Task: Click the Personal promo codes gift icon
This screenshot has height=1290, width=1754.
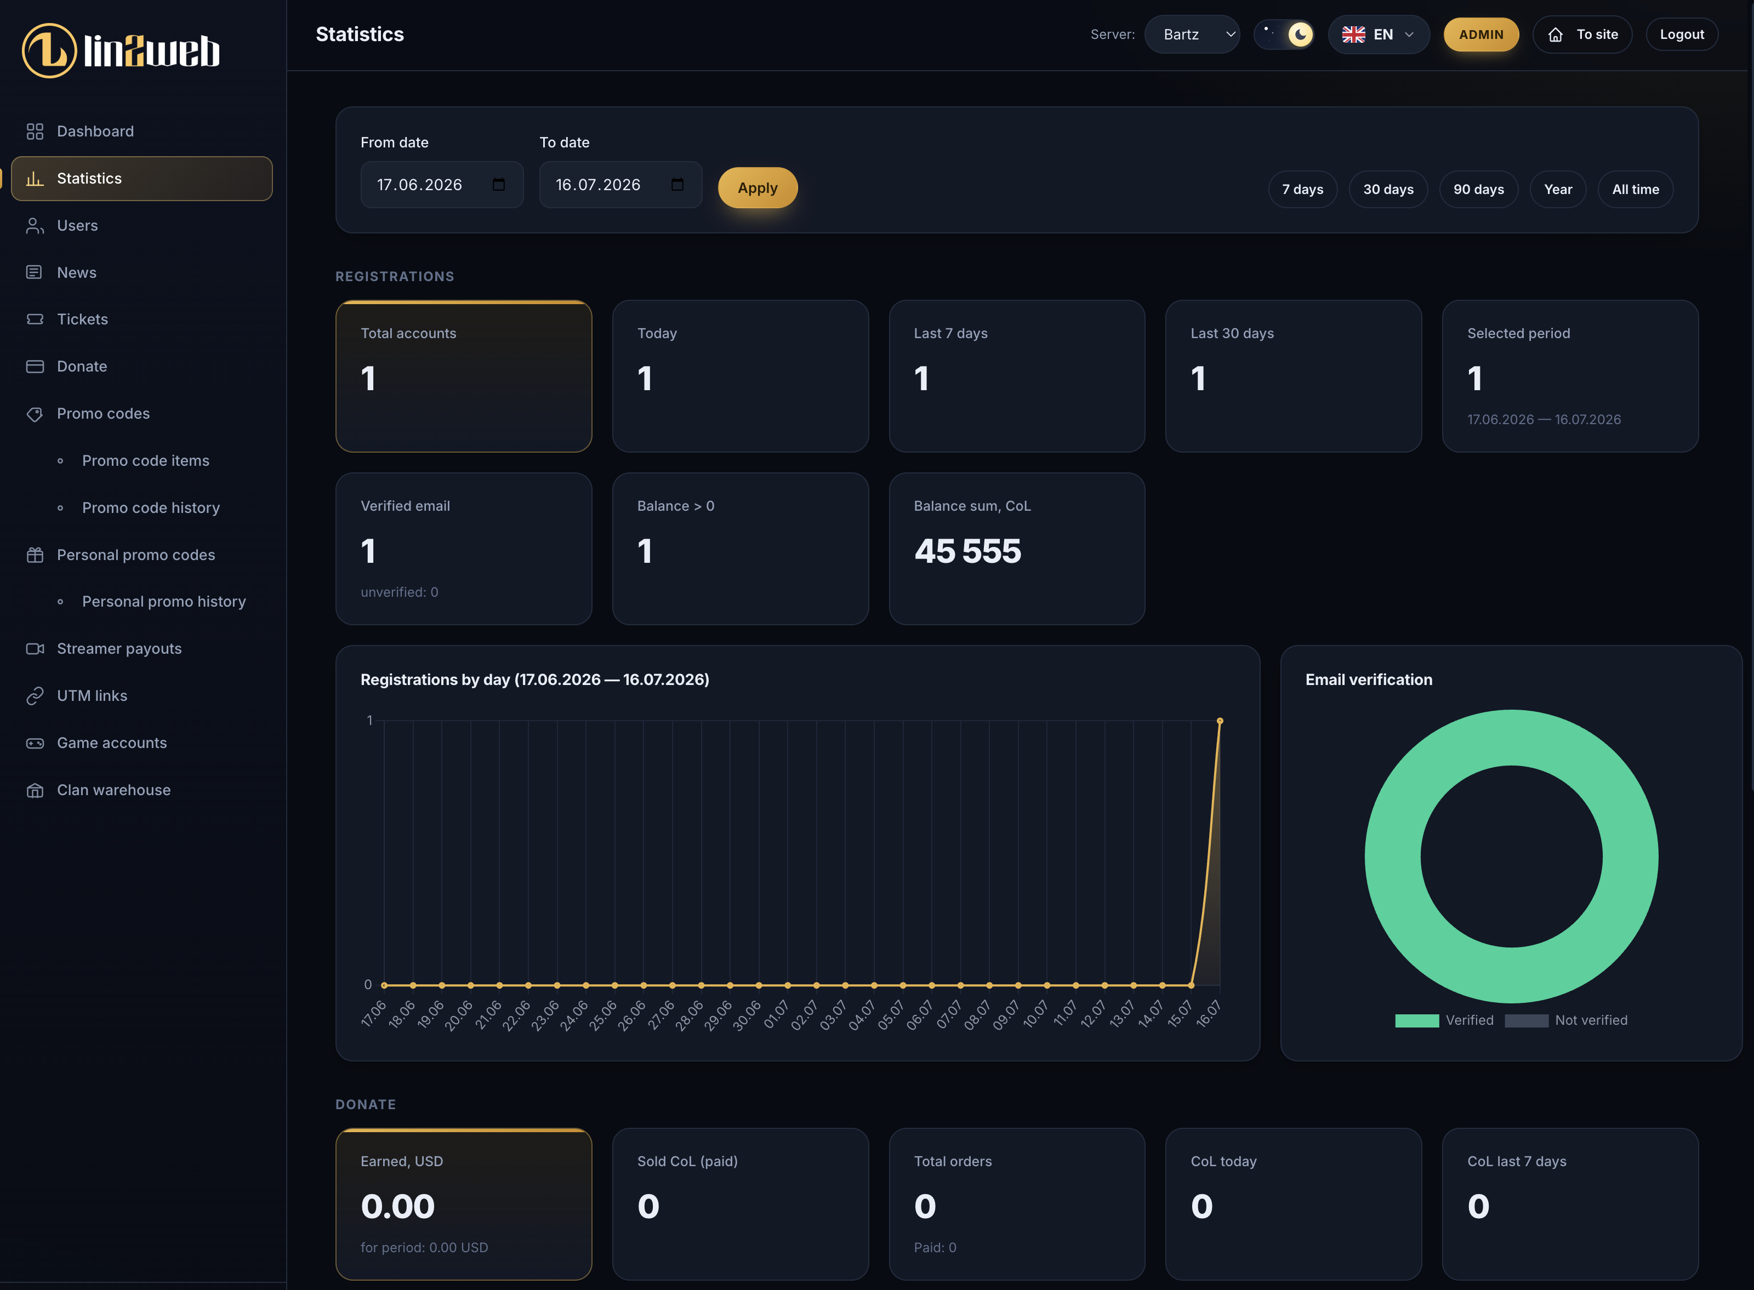Action: coord(35,555)
